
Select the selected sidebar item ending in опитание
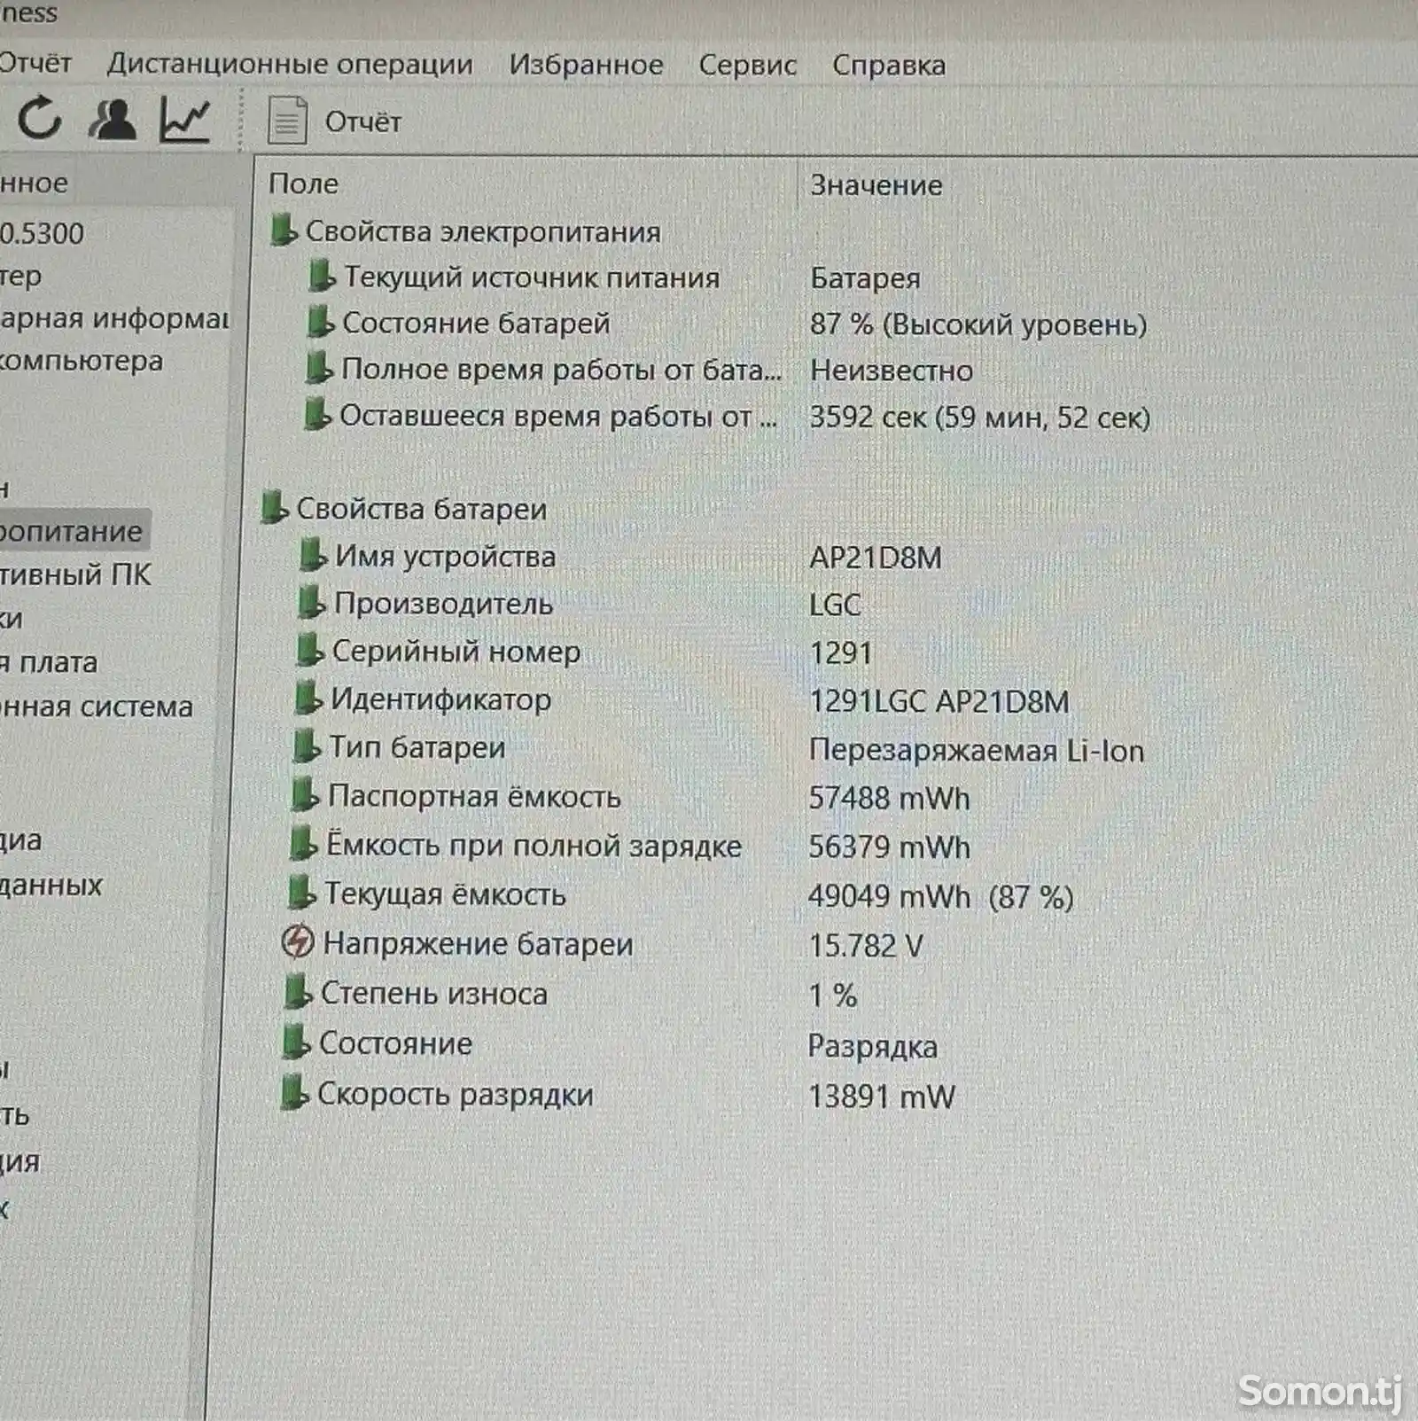tap(73, 531)
